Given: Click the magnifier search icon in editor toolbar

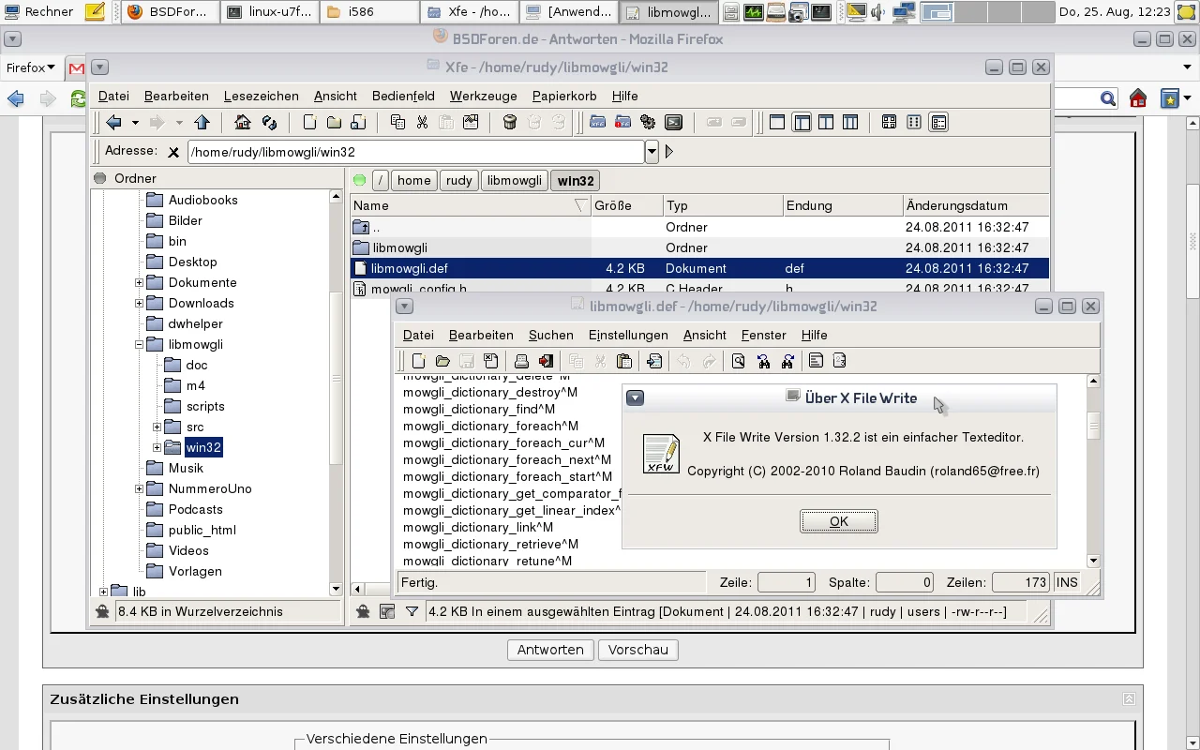Looking at the screenshot, I should click(739, 361).
